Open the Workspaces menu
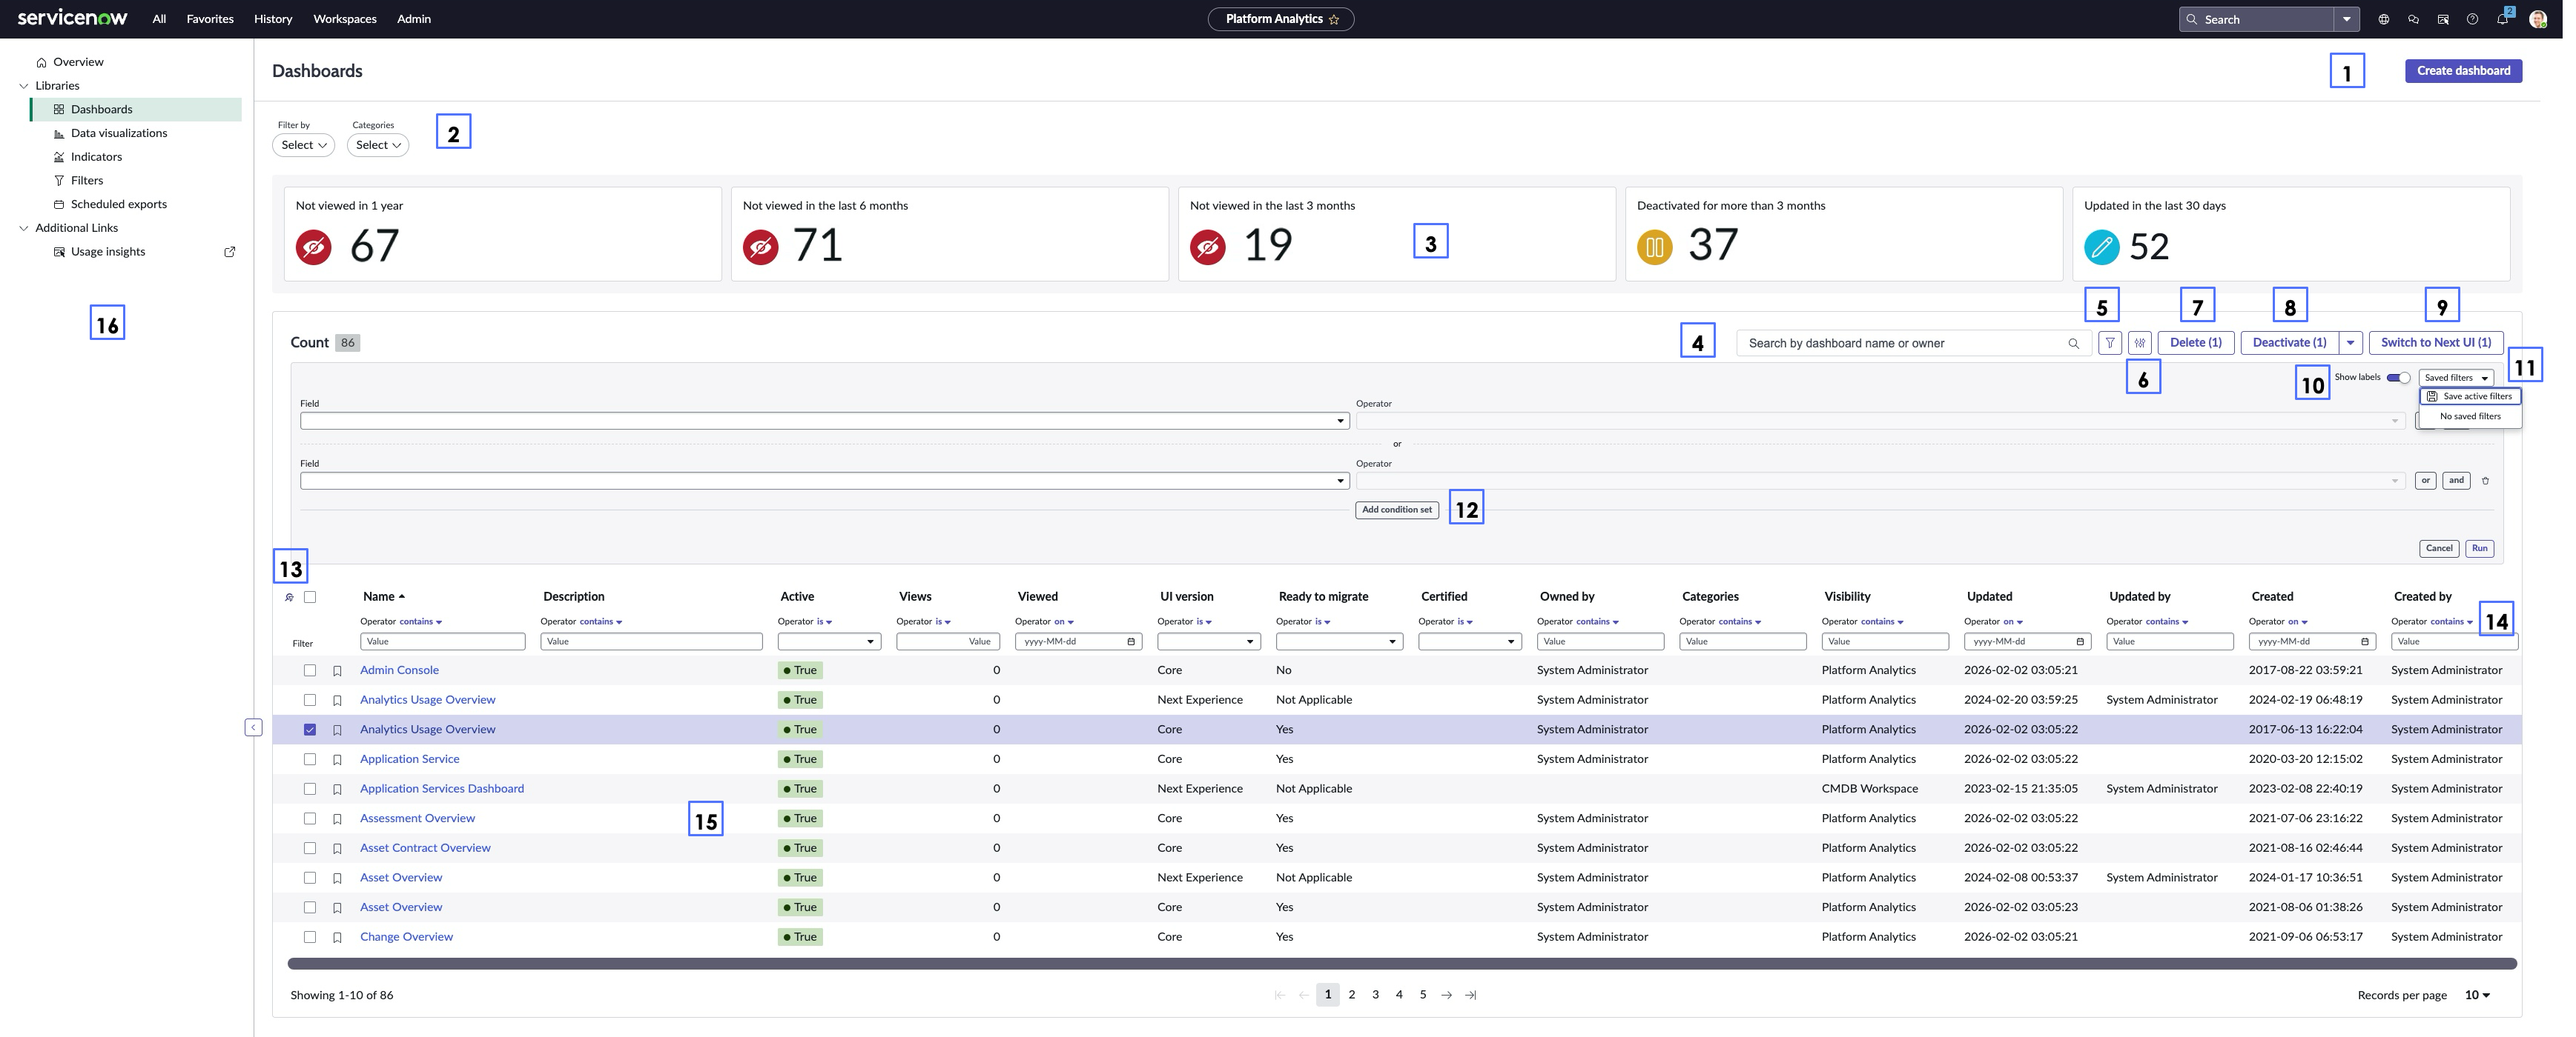2576x1037 pixels. tap(345, 19)
